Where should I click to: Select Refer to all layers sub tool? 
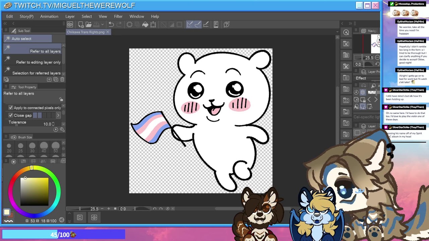[x=33, y=49]
